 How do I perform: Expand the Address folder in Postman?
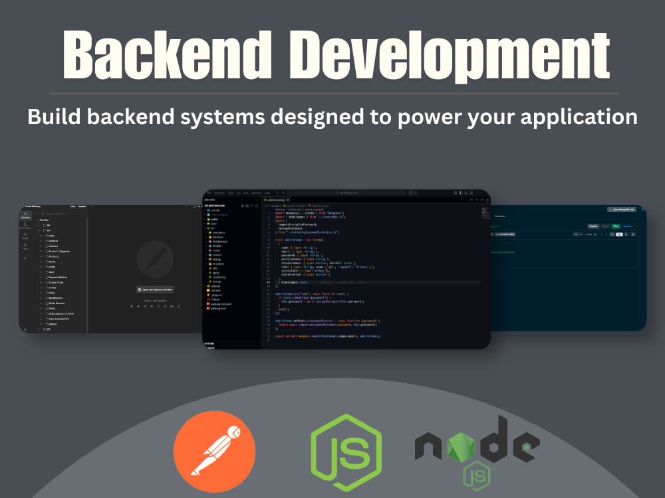(41, 241)
